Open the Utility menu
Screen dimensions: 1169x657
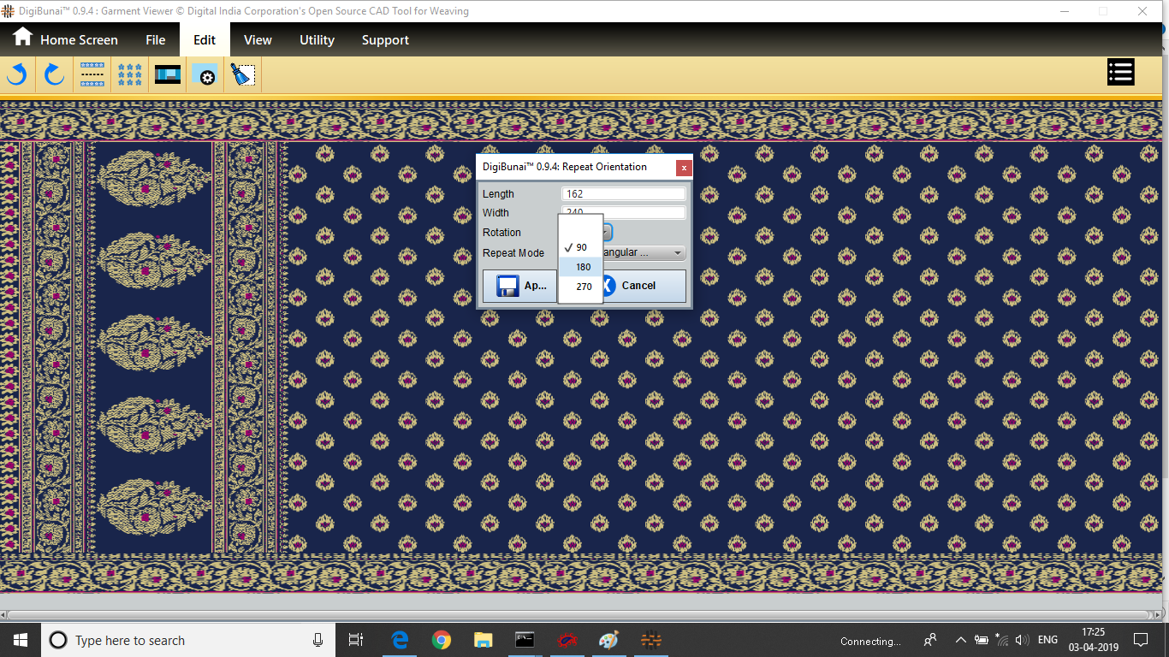[317, 40]
